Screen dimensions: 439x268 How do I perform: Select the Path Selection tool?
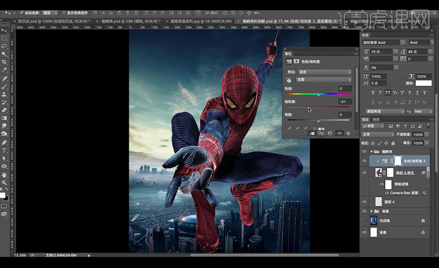click(4, 158)
